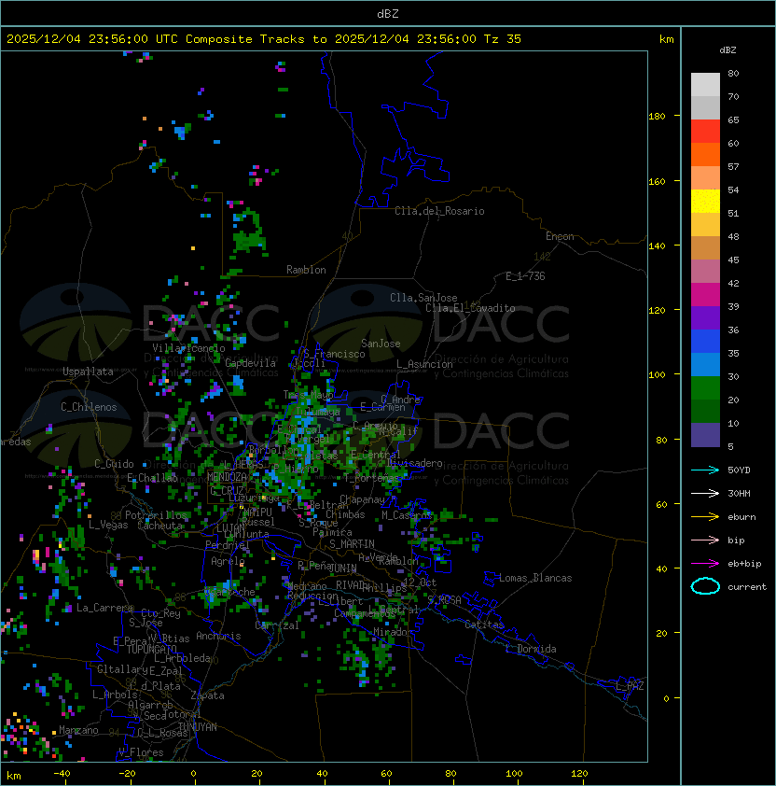Click the 'Zapata' map label
This screenshot has height=786, width=776.
pyautogui.click(x=207, y=695)
